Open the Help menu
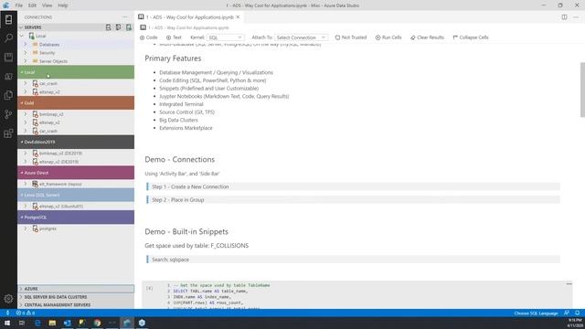585x329 pixels. [x=63, y=5]
